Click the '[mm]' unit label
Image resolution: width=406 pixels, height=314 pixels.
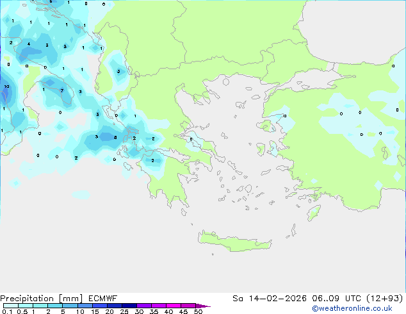coord(70,299)
